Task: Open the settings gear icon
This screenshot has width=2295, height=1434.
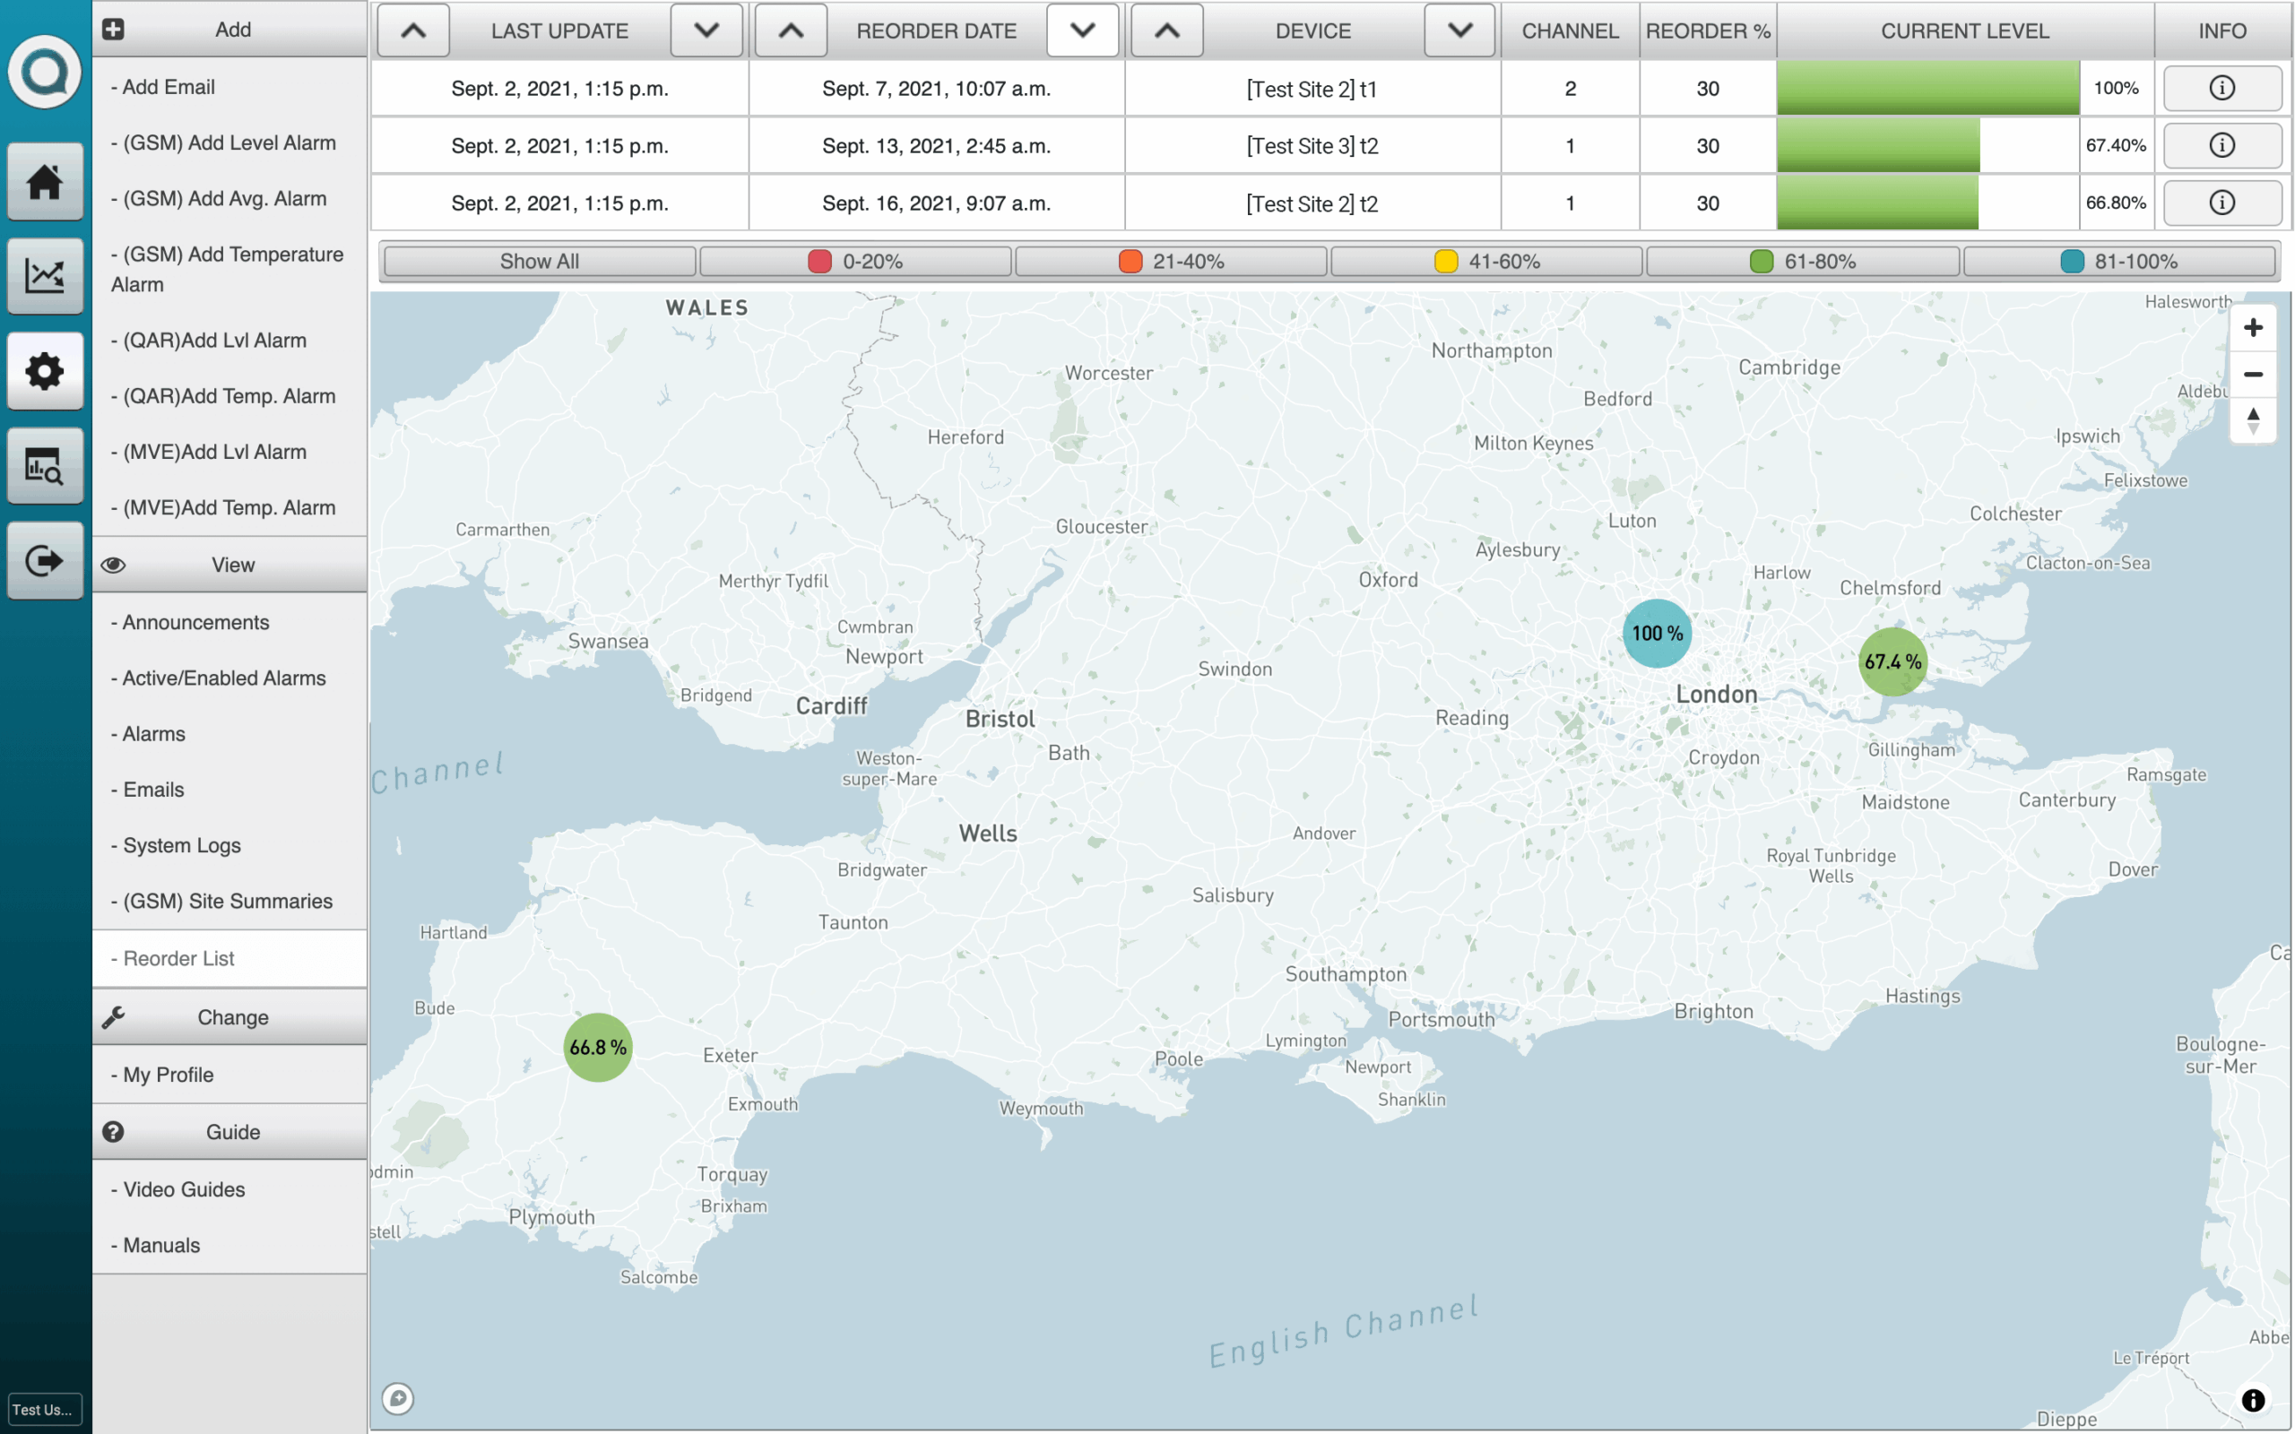Action: (x=45, y=371)
